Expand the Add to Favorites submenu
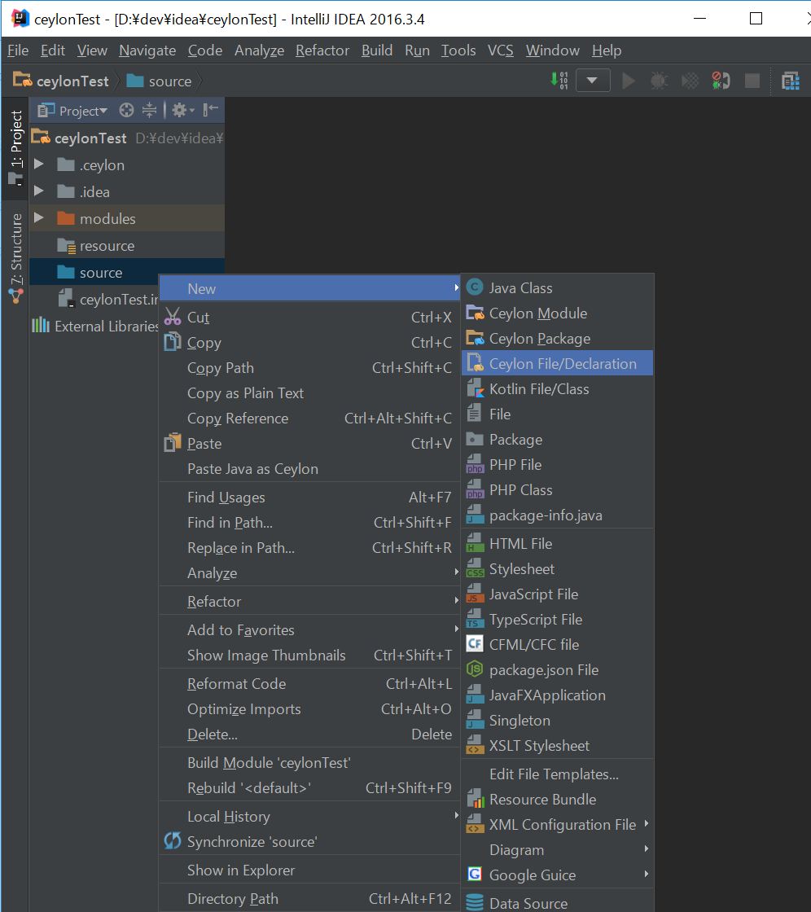The width and height of the screenshot is (811, 912). click(x=309, y=630)
